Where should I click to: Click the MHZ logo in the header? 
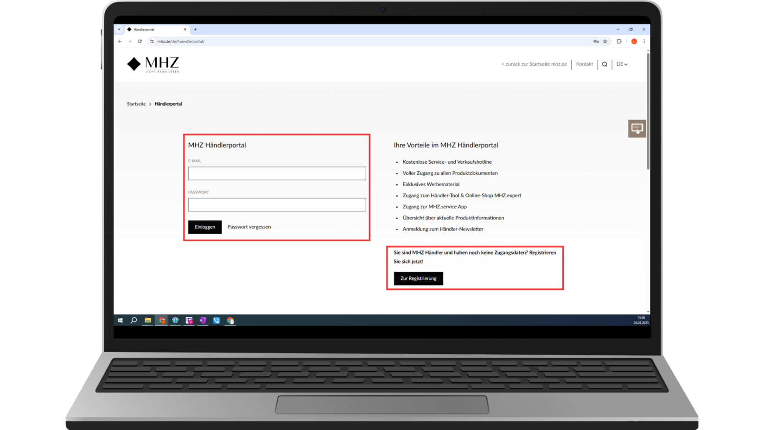pos(153,64)
